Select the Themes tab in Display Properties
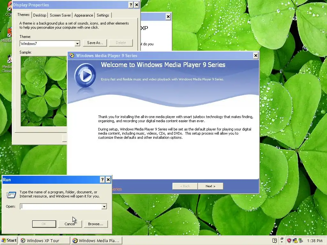 pyautogui.click(x=23, y=15)
